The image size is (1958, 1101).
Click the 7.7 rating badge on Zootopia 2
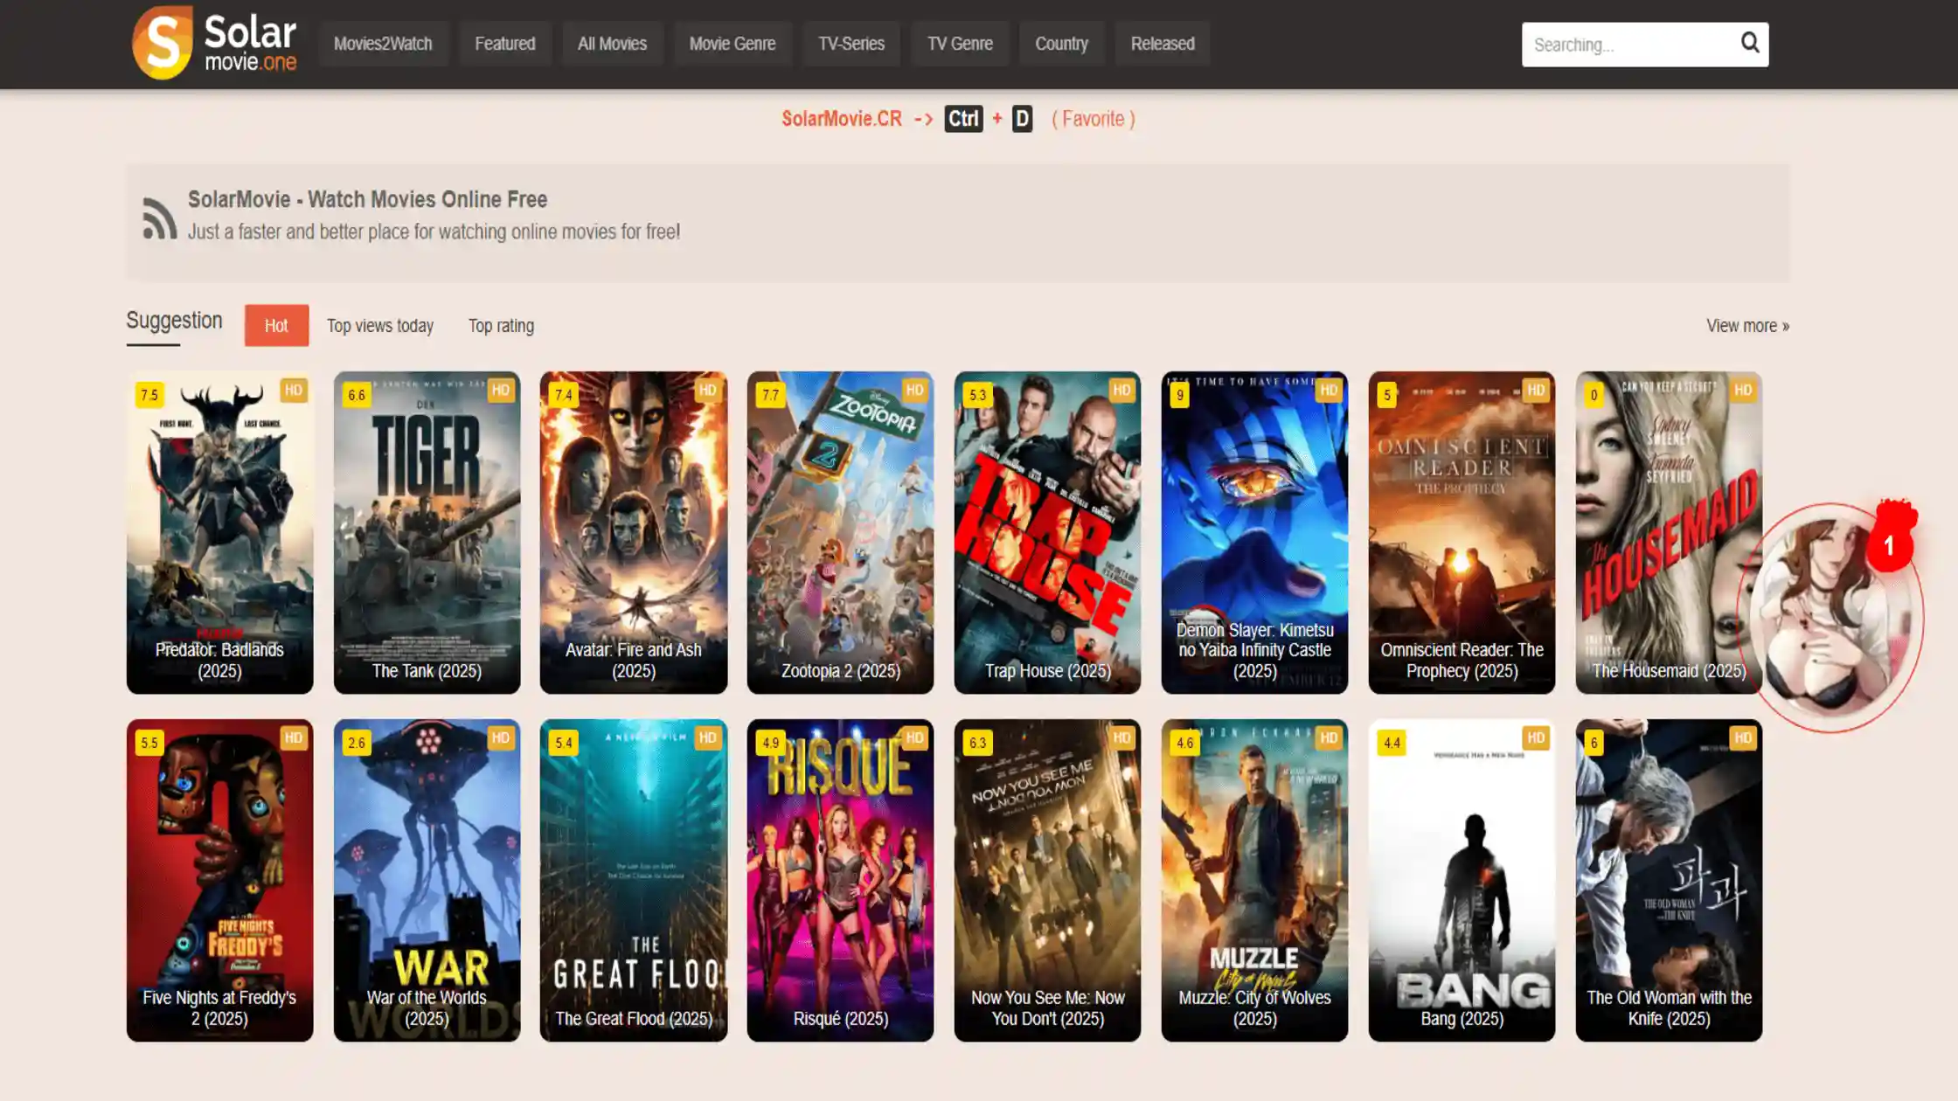coord(770,395)
